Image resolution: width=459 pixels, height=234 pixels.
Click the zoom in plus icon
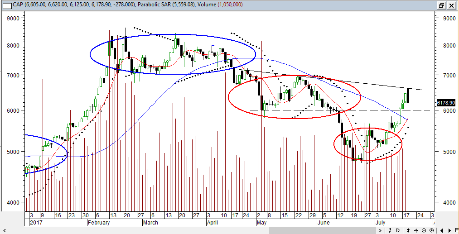[431, 230]
